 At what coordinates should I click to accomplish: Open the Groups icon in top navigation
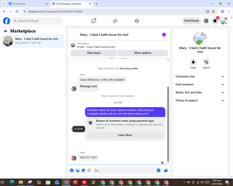[x=137, y=21]
